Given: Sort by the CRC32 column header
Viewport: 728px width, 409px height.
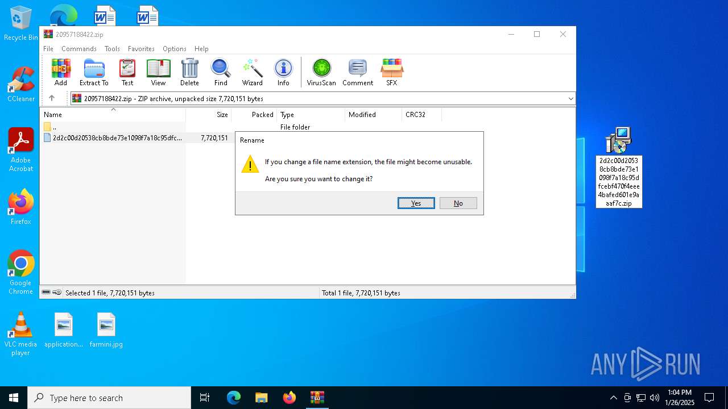Looking at the screenshot, I should tap(421, 115).
